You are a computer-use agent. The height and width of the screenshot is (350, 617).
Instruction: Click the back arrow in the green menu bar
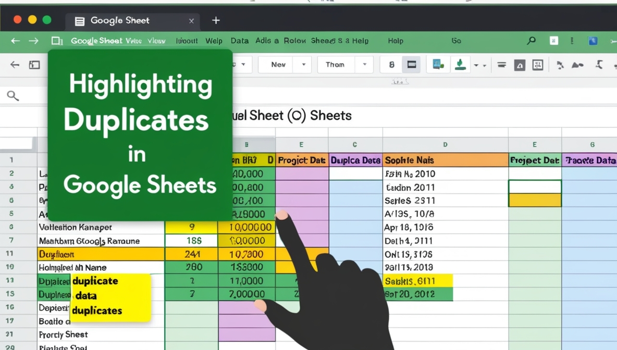coord(15,41)
